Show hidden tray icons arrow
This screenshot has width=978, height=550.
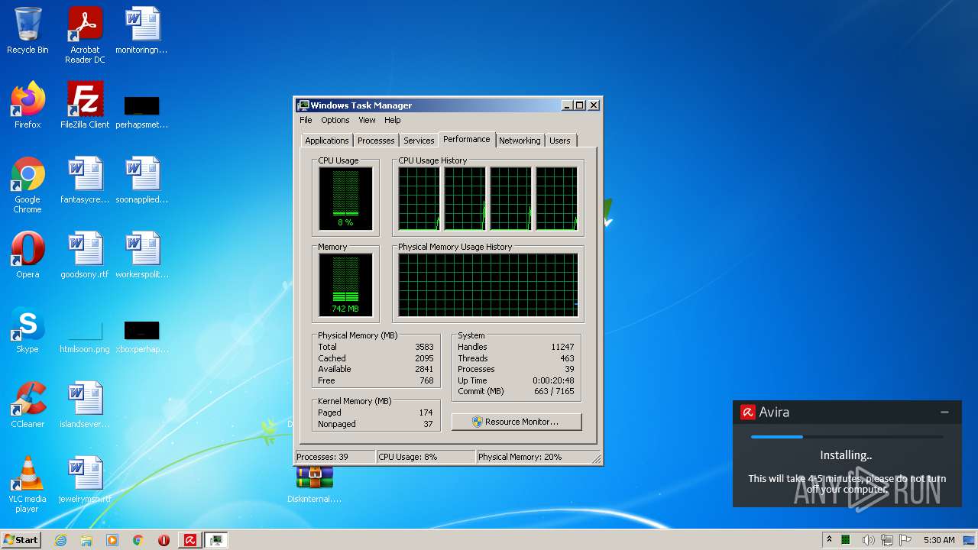[x=829, y=540]
